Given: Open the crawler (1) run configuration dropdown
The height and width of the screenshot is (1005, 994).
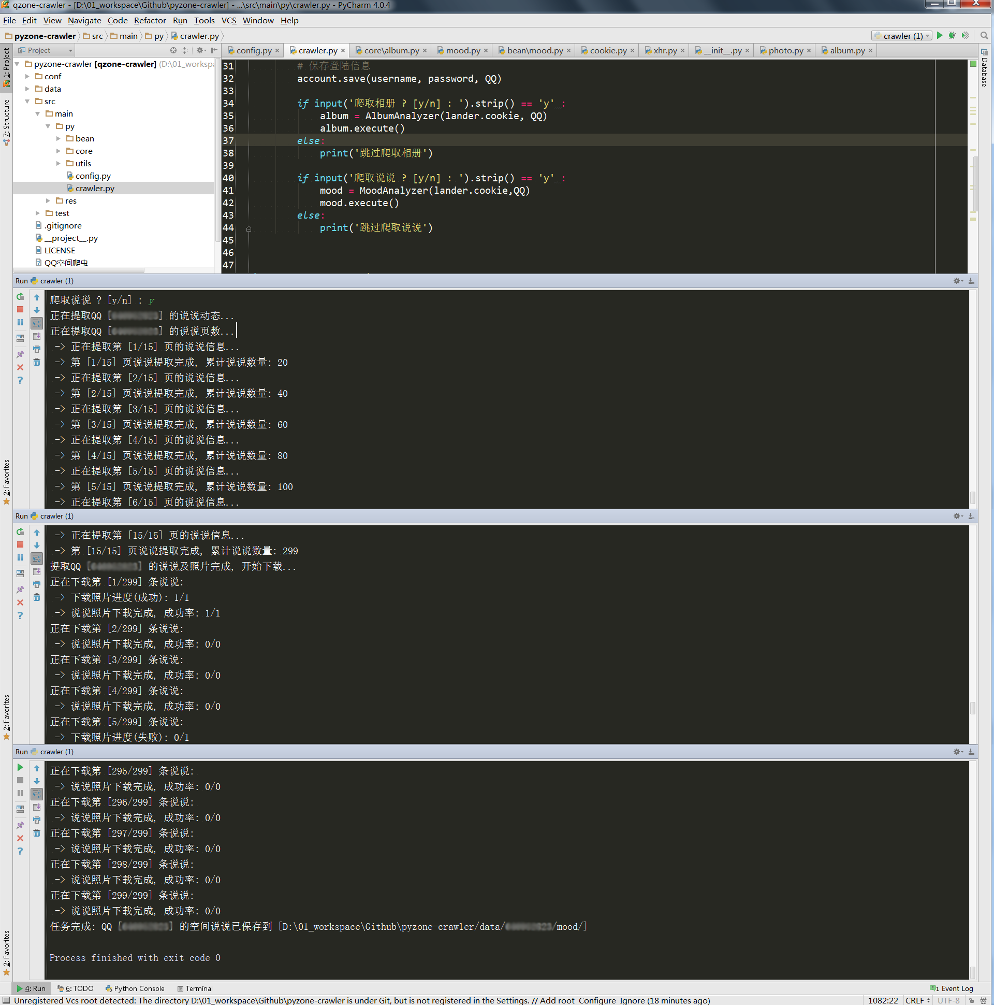Looking at the screenshot, I should [x=902, y=36].
